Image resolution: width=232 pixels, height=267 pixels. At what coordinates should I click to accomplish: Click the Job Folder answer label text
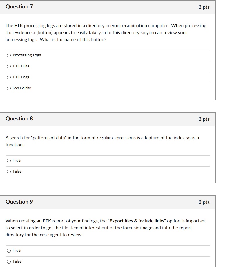pos(22,88)
